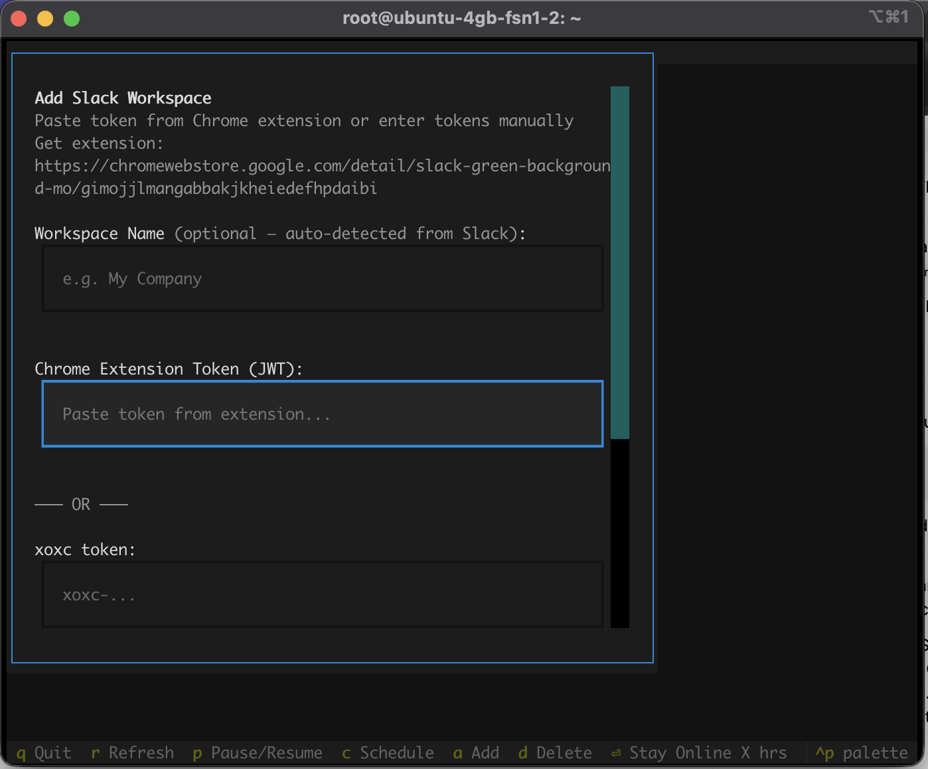Activate Stay Online X hrs shortcut

click(x=699, y=753)
